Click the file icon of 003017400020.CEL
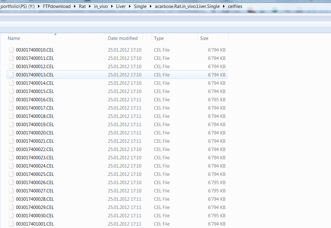The height and width of the screenshot is (228, 331). coord(11,133)
